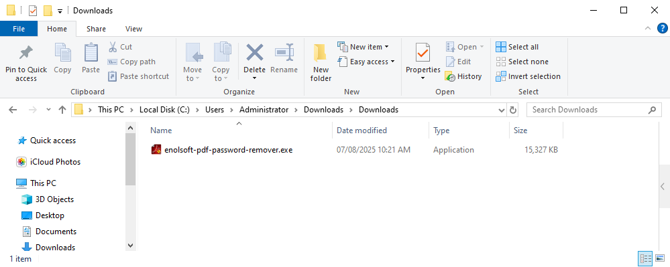Click the Pin to Quick access icon
The width and height of the screenshot is (670, 267).
click(x=26, y=53)
